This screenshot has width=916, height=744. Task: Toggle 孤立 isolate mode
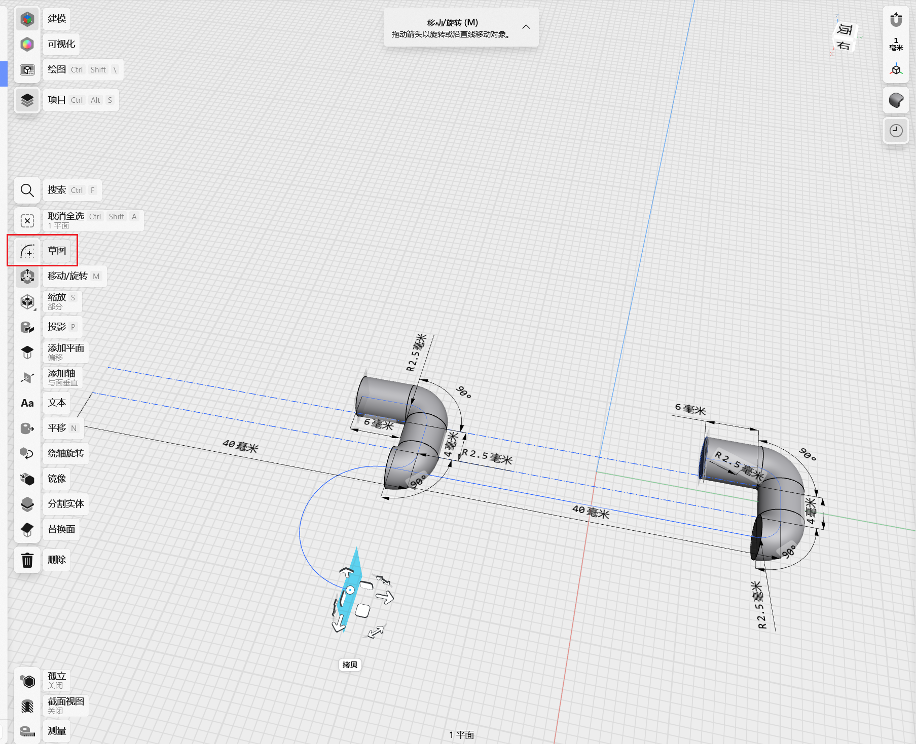[x=27, y=682]
